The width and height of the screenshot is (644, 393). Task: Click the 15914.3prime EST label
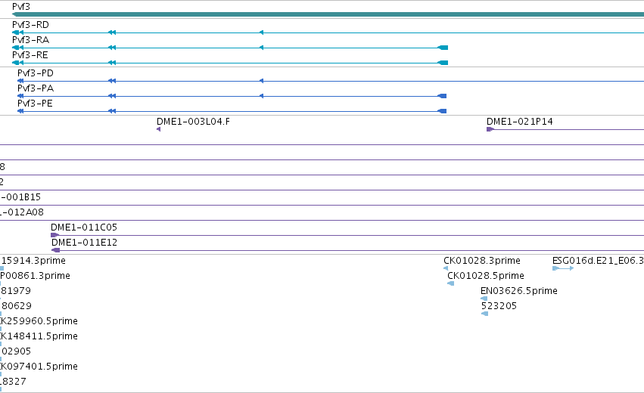click(33, 261)
